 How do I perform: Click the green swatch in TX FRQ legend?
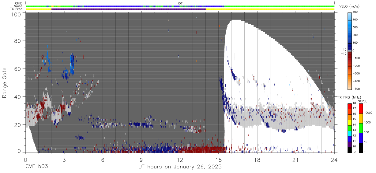point(350,128)
